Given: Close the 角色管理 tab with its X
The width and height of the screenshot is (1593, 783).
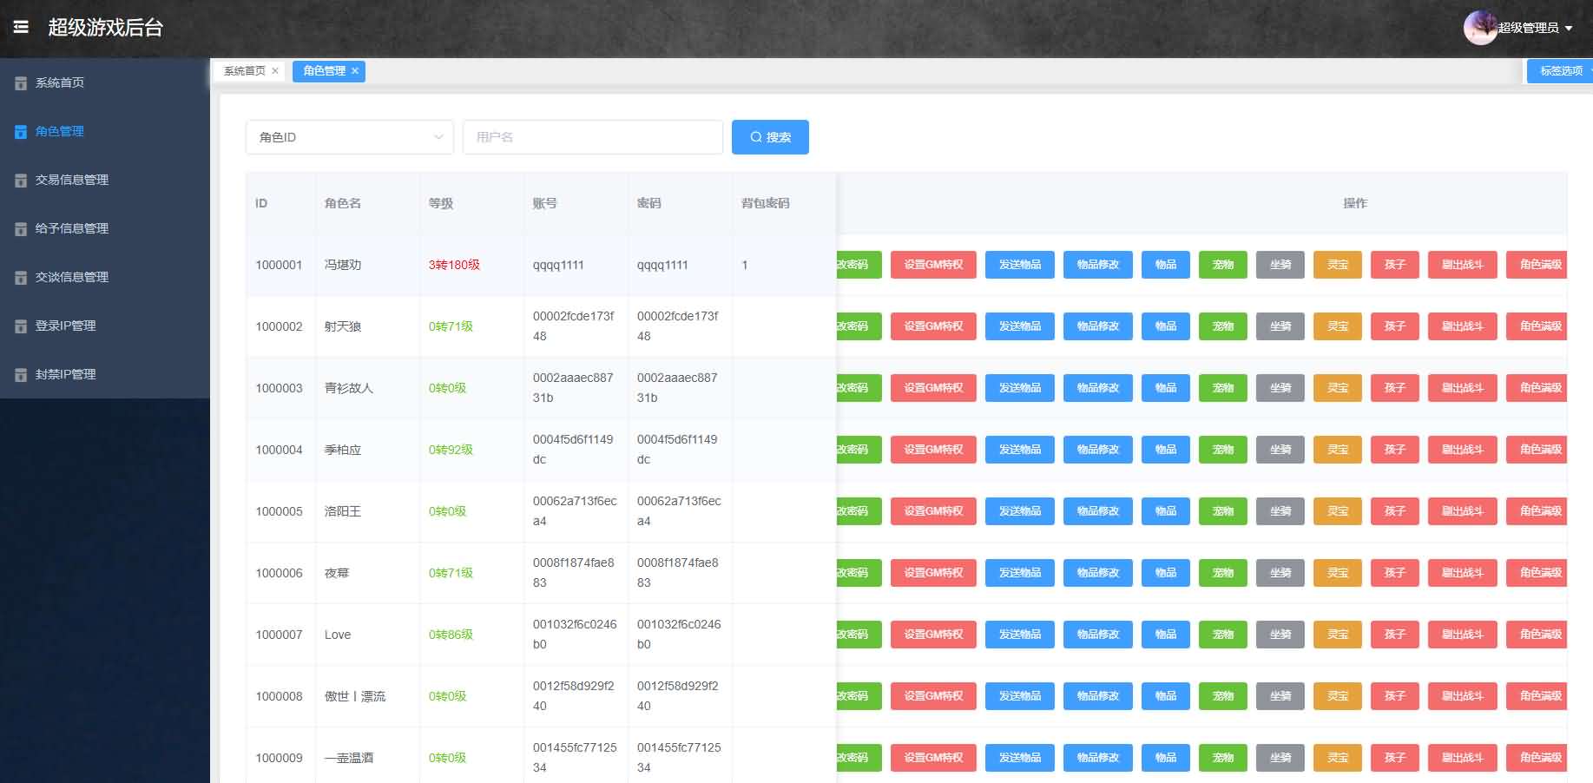Looking at the screenshot, I should (355, 71).
